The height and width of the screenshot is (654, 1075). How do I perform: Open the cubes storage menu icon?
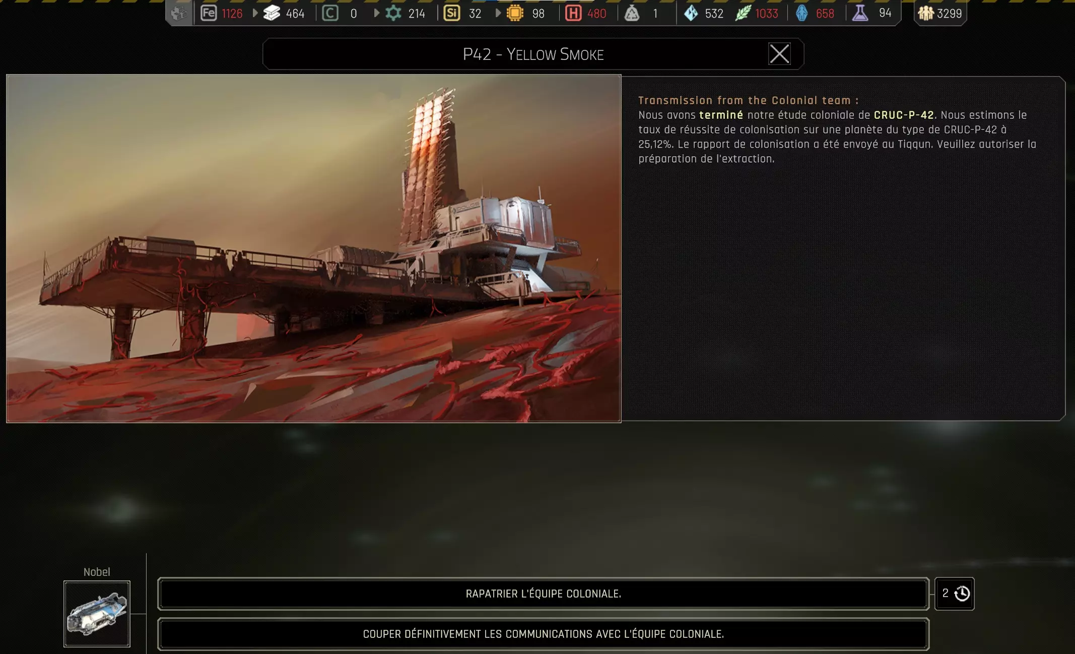[179, 13]
